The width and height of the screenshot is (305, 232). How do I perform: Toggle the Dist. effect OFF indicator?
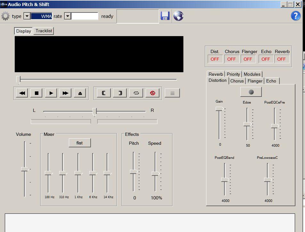(215, 59)
